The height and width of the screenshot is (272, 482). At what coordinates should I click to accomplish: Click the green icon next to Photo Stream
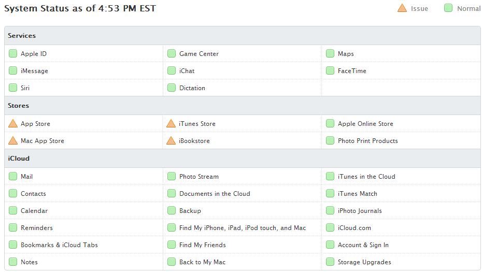pyautogui.click(x=172, y=177)
